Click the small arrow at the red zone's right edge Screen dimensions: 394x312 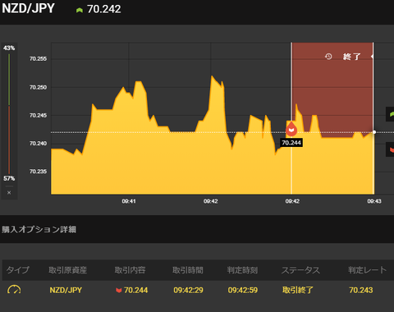click(372, 57)
